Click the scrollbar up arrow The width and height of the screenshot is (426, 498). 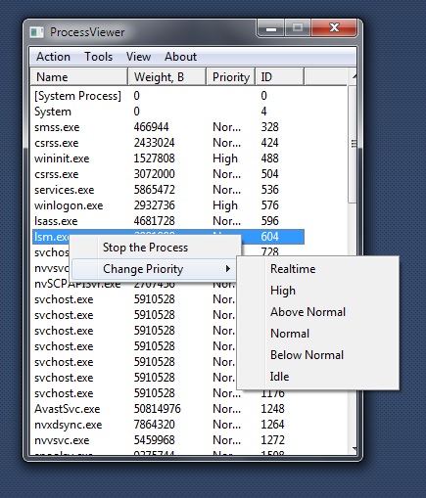pyautogui.click(x=353, y=77)
